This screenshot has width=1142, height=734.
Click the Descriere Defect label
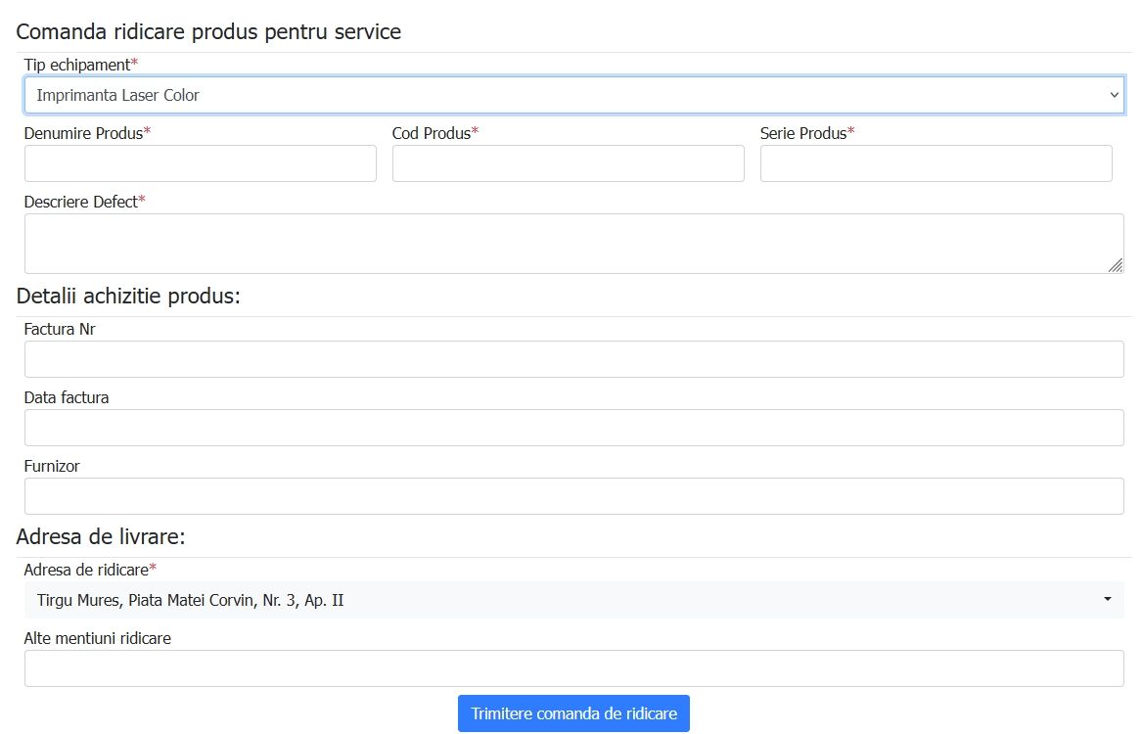tap(81, 202)
